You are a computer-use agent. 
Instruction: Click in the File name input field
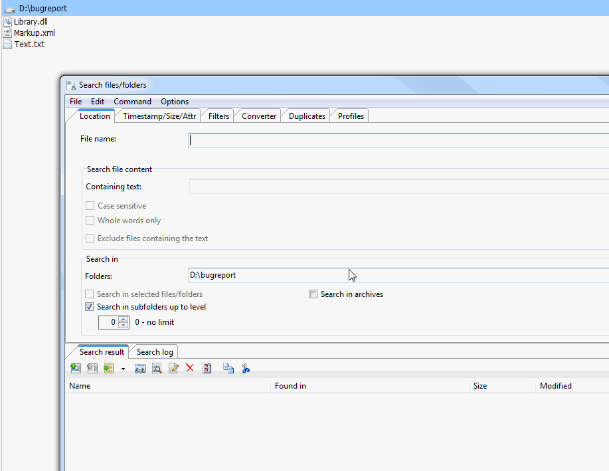pyautogui.click(x=398, y=140)
